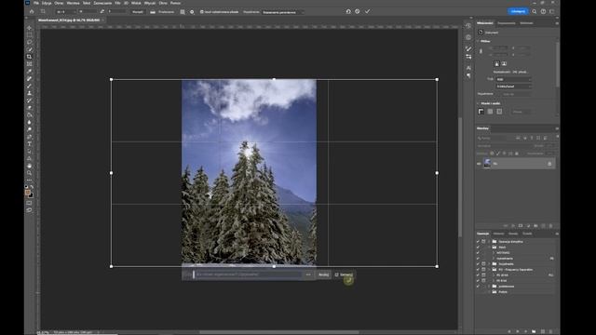Commit the crop with the checkmark
Image resolution: width=596 pixels, height=335 pixels.
pyautogui.click(x=367, y=11)
